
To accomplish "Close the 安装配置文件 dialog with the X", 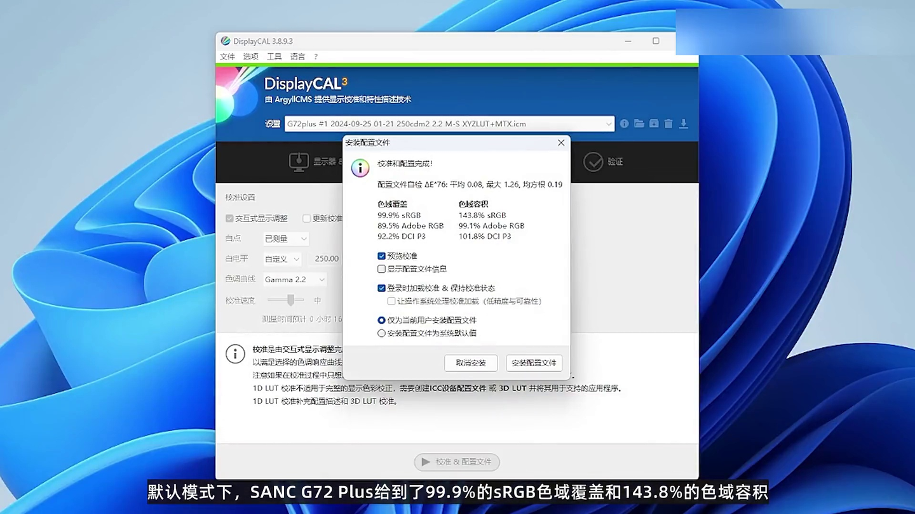I will point(561,143).
